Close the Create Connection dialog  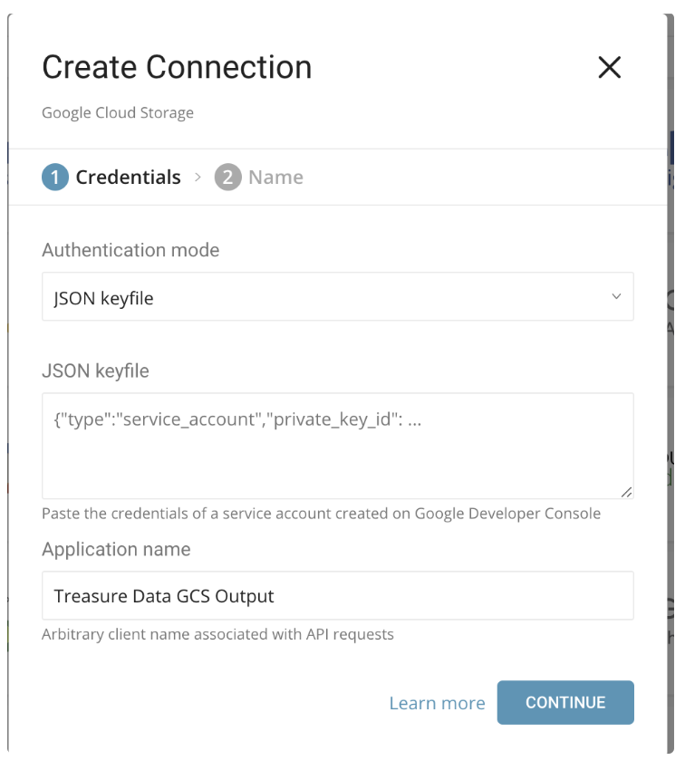[609, 67]
